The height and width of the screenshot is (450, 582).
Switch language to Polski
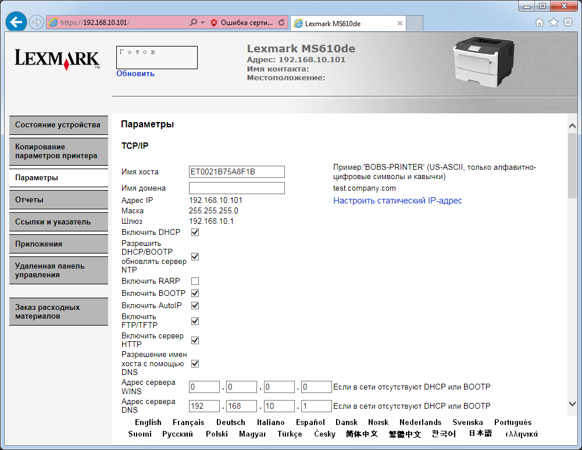(x=217, y=434)
